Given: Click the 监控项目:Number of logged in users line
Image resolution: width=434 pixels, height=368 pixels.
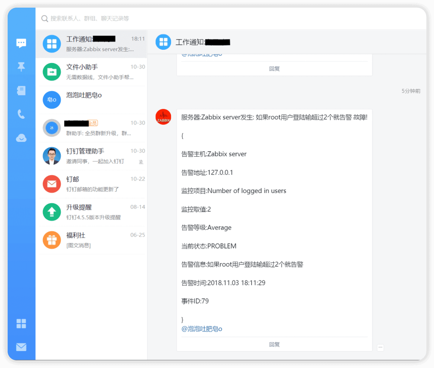Looking at the screenshot, I should 234,191.
